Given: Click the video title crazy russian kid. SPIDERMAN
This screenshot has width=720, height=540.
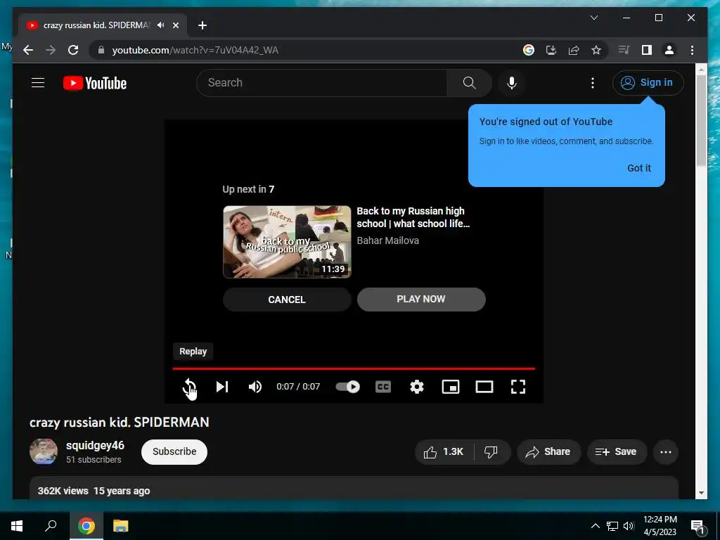Looking at the screenshot, I should click(x=120, y=423).
